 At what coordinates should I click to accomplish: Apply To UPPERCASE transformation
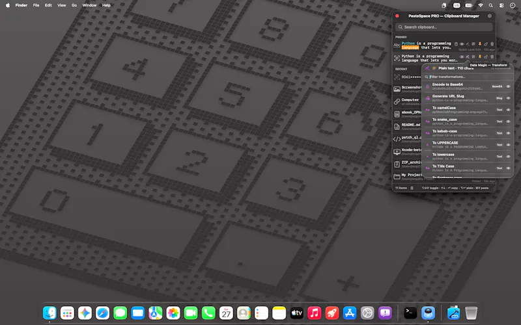[468, 144]
